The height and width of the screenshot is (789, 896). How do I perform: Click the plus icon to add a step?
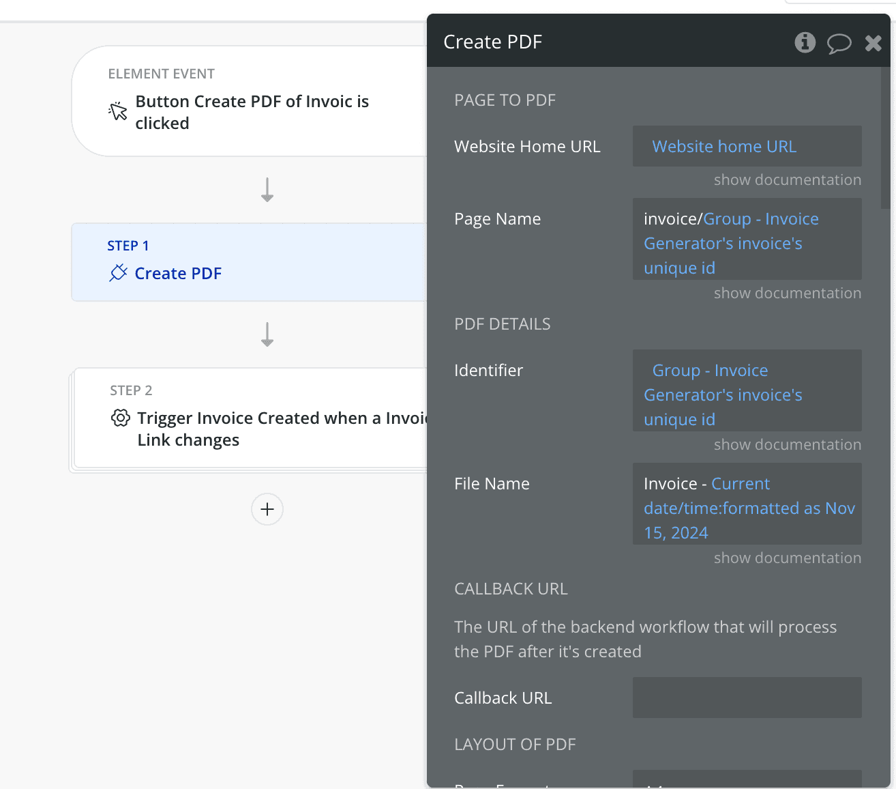point(267,509)
